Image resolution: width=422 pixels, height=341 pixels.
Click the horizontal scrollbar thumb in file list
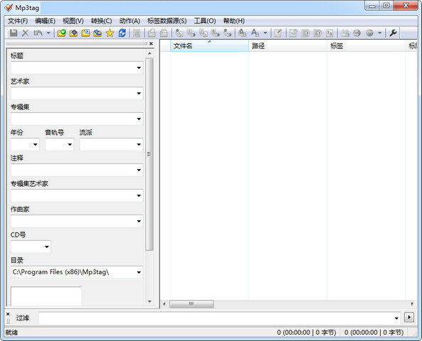pos(191,304)
